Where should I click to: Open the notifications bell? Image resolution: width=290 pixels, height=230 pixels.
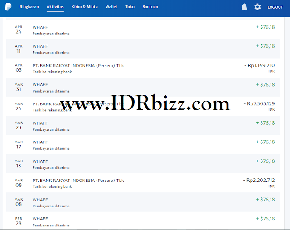244,7
